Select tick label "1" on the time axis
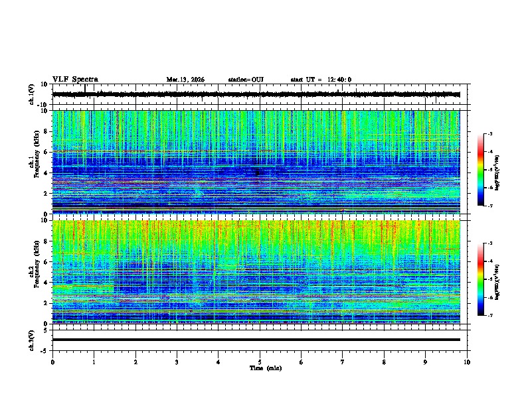This screenshot has width=526, height=406. click(x=94, y=362)
